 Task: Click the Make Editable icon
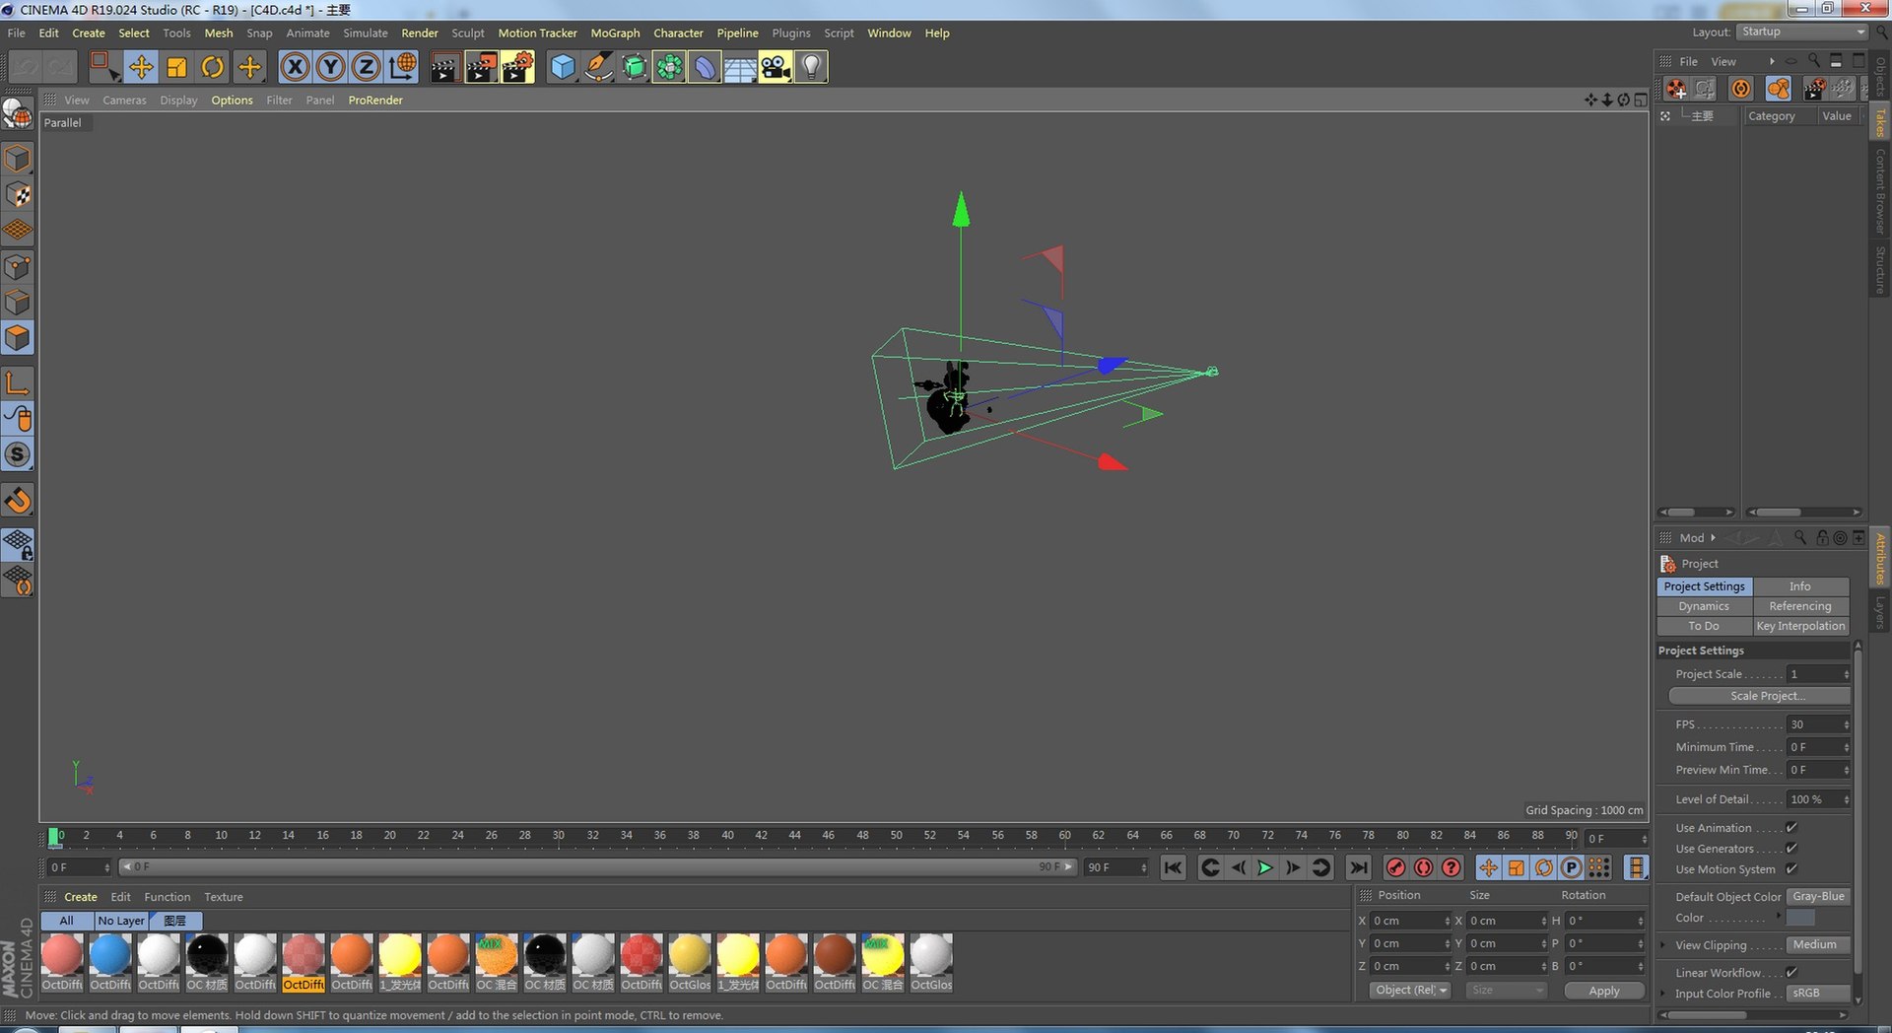[x=18, y=114]
